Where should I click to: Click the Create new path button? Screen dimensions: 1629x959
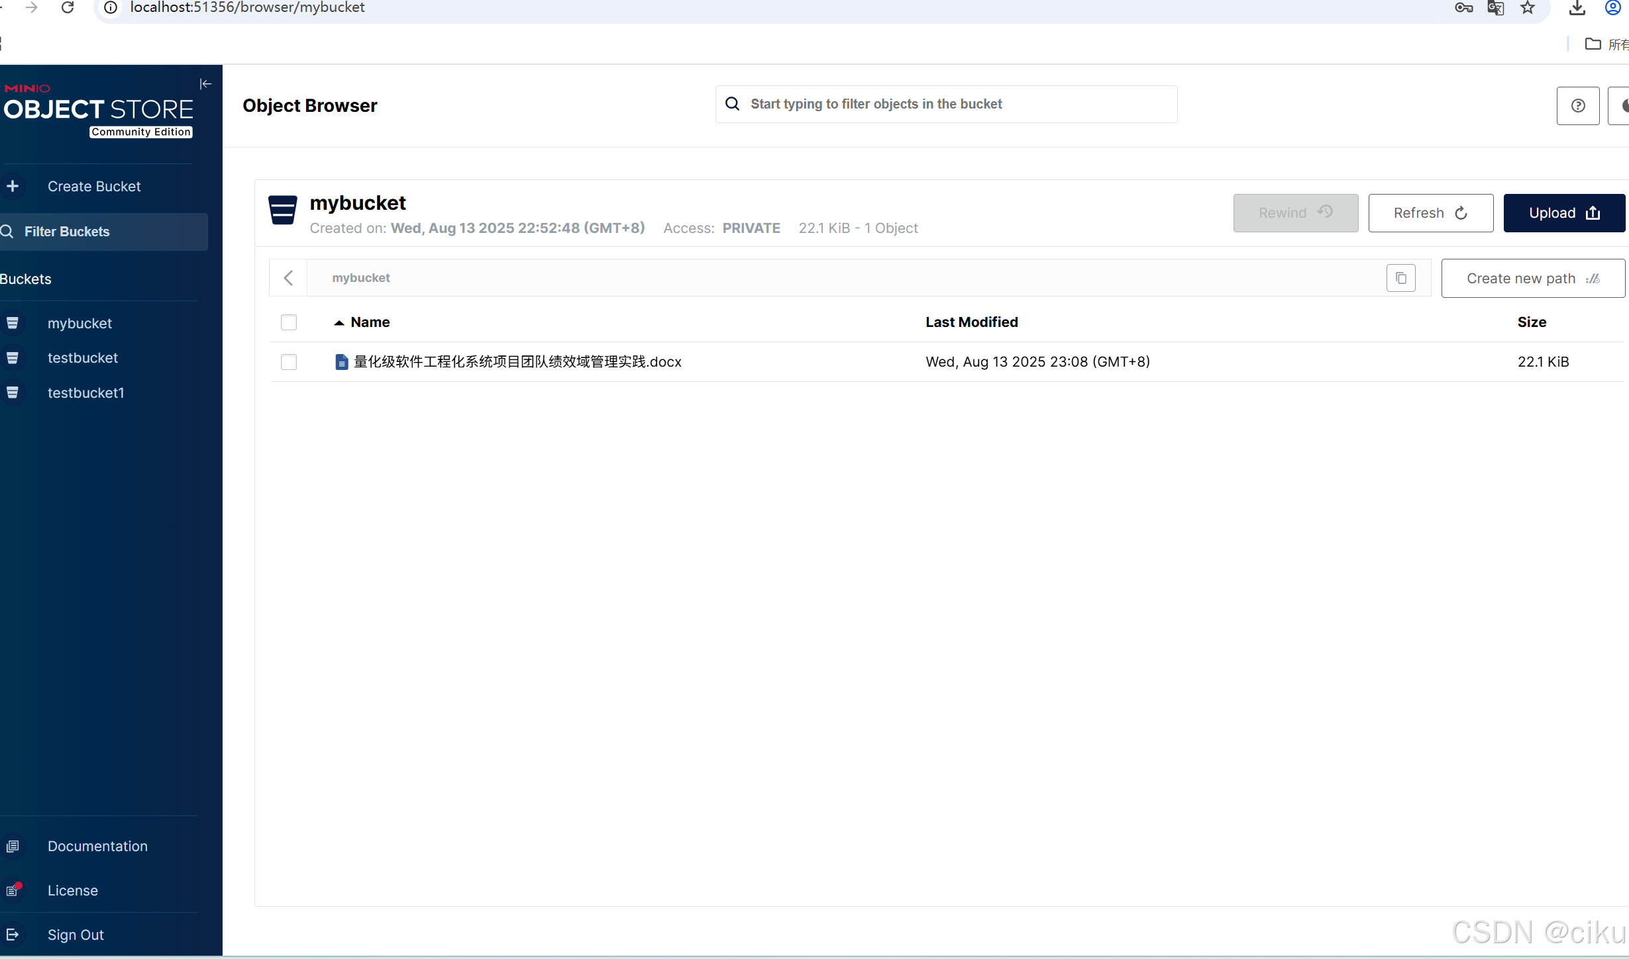coord(1532,279)
